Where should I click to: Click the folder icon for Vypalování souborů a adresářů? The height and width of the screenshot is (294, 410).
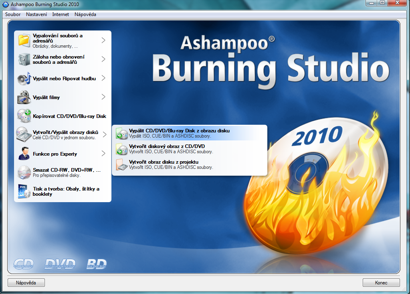coord(24,41)
